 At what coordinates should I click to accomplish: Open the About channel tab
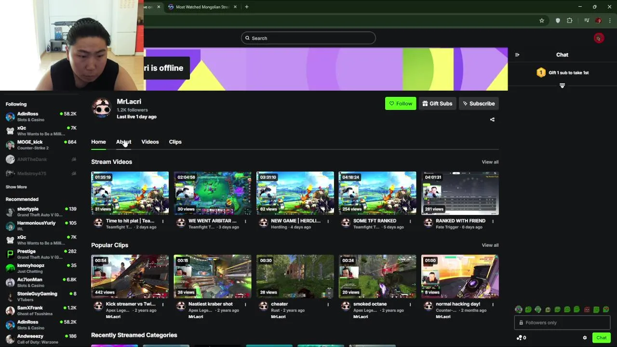(x=123, y=142)
